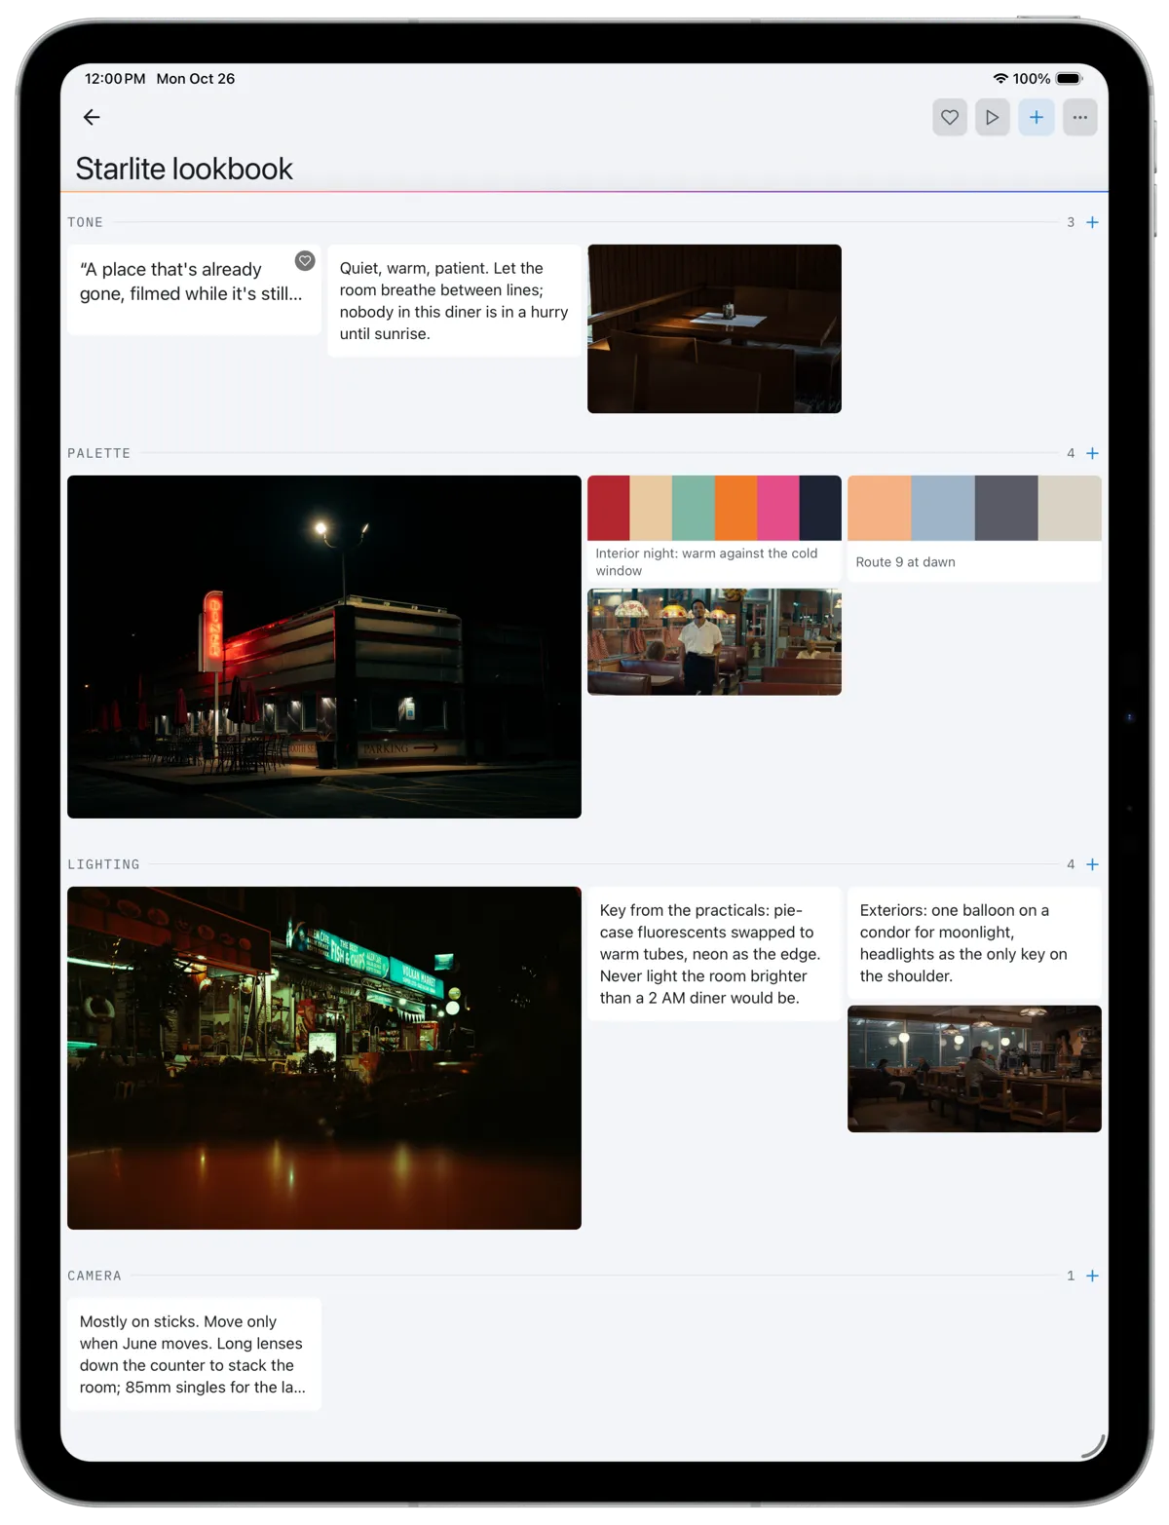Viewport: 1169px width, 1525px height.
Task: Select the dark gray swatch in Route 9 palette
Action: pos(1006,508)
